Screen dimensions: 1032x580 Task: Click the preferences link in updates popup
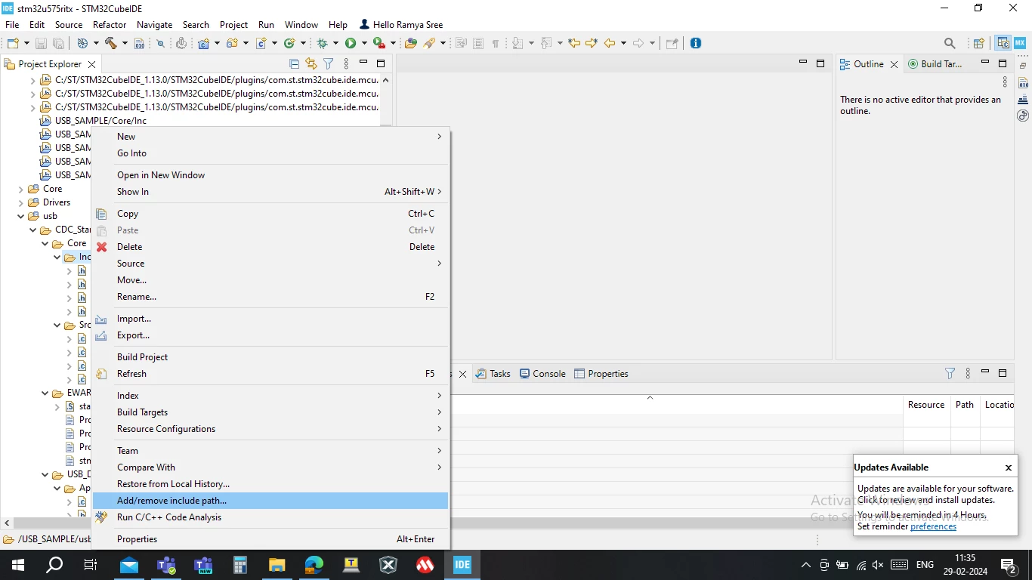click(933, 526)
